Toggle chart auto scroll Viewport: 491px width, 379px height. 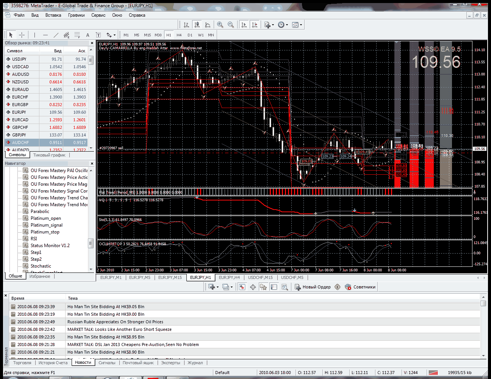[x=244, y=25]
